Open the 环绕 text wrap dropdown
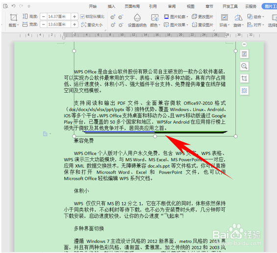The image size is (277, 253). (x=225, y=20)
